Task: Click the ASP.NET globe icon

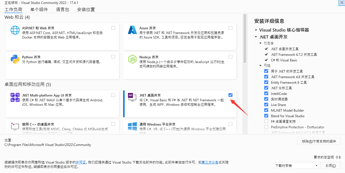Action: 15,30
